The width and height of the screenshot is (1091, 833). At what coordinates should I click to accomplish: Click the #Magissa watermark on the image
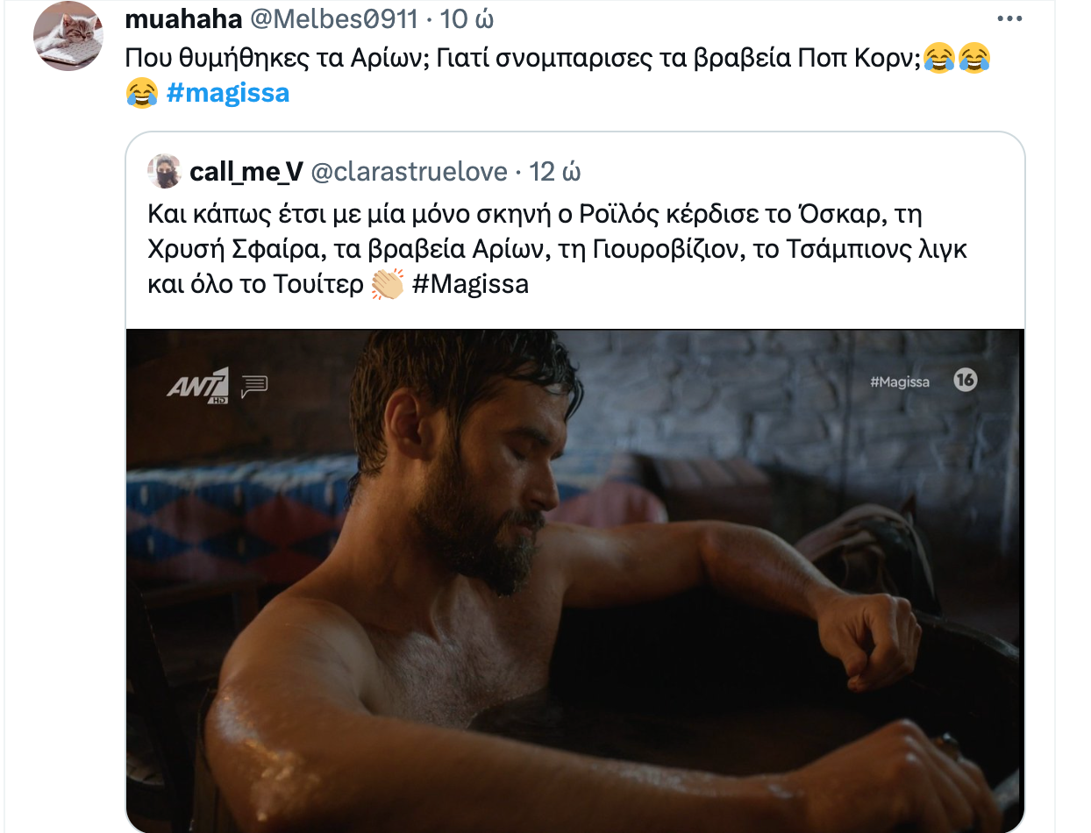[x=900, y=381]
